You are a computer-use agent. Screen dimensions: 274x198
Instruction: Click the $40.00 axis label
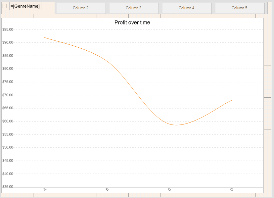coord(8,174)
